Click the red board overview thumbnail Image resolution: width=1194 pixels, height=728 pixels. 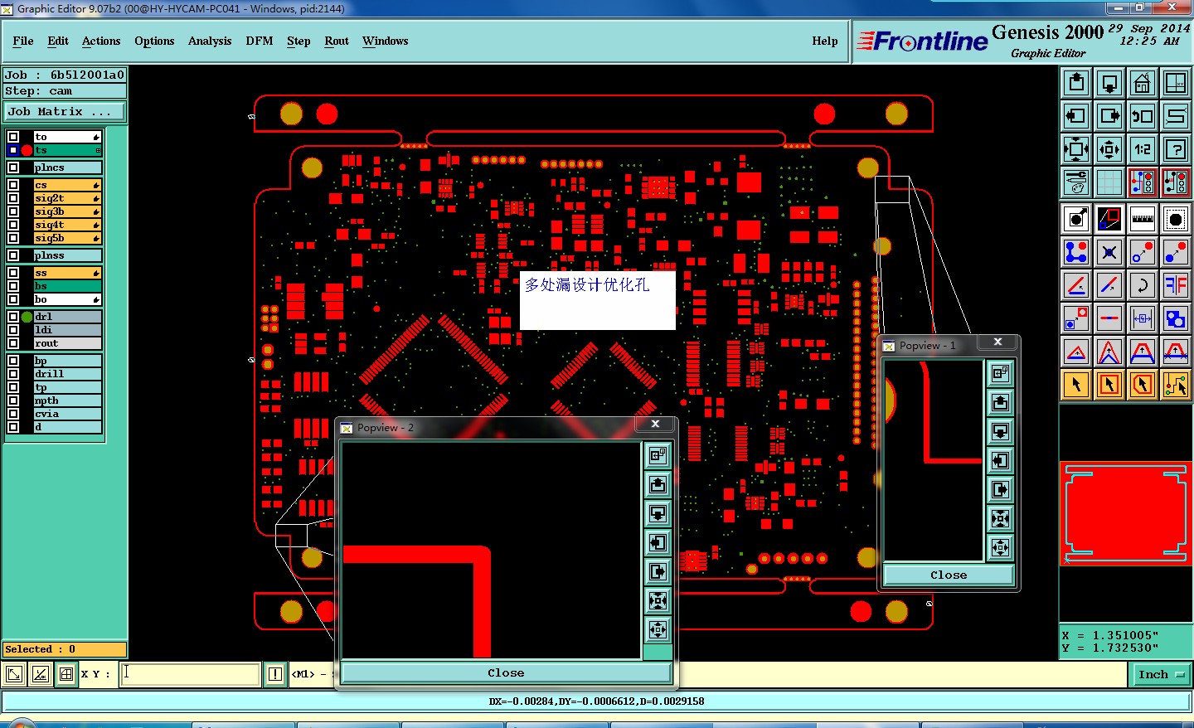tap(1126, 513)
